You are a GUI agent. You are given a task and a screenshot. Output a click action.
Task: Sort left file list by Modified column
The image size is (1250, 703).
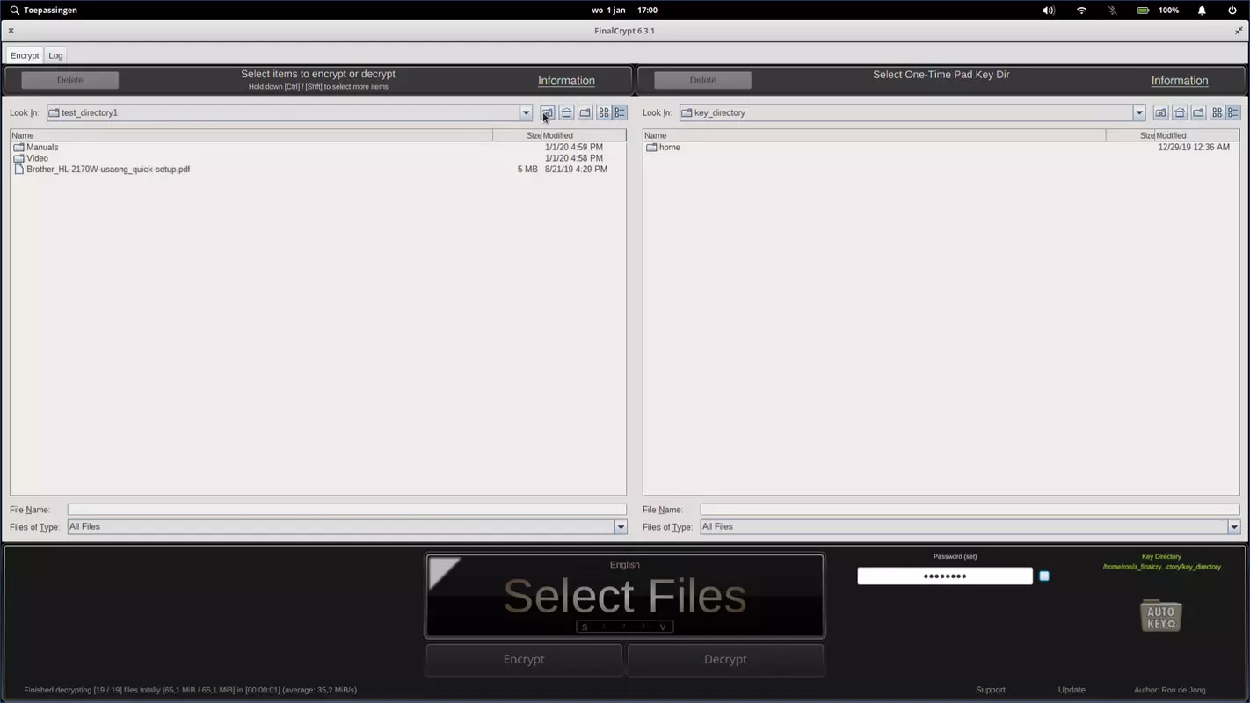tap(584, 135)
